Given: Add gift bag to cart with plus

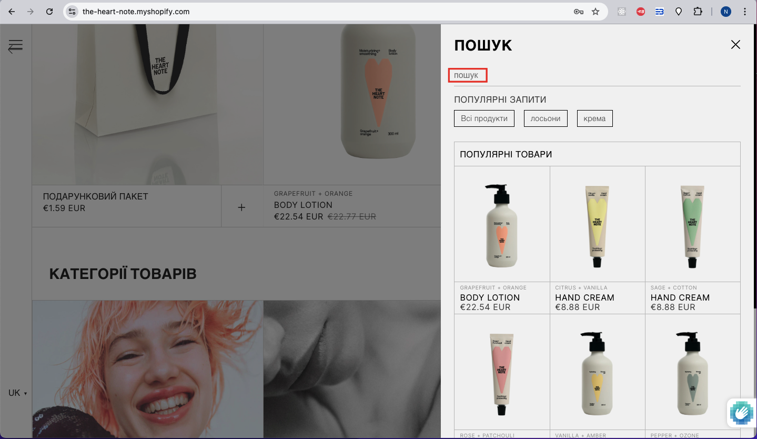Looking at the screenshot, I should 241,207.
